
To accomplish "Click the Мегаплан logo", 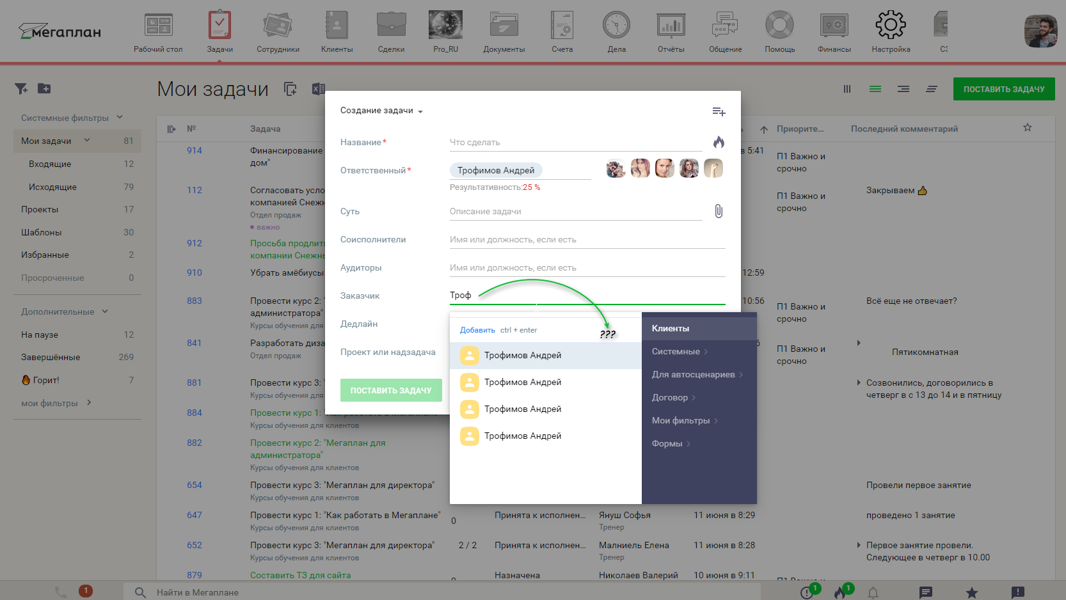I will tap(60, 31).
